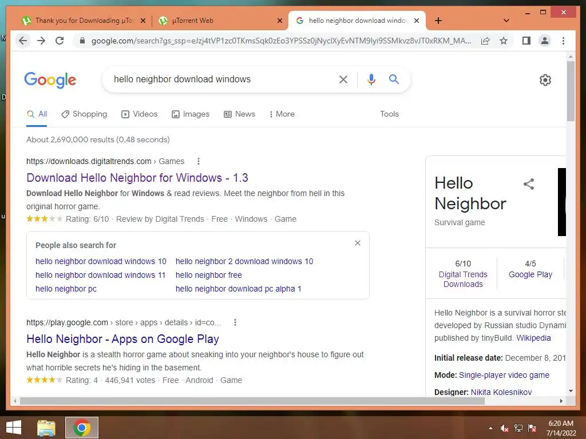
Task: Share the Hello Neighbor knowledge panel
Action: (529, 183)
